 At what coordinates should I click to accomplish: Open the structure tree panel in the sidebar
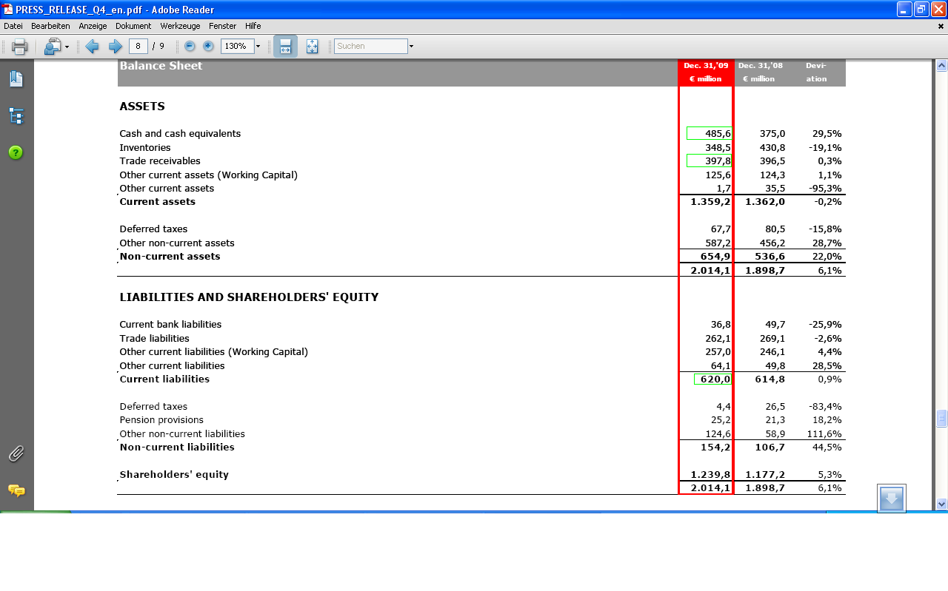click(x=16, y=116)
